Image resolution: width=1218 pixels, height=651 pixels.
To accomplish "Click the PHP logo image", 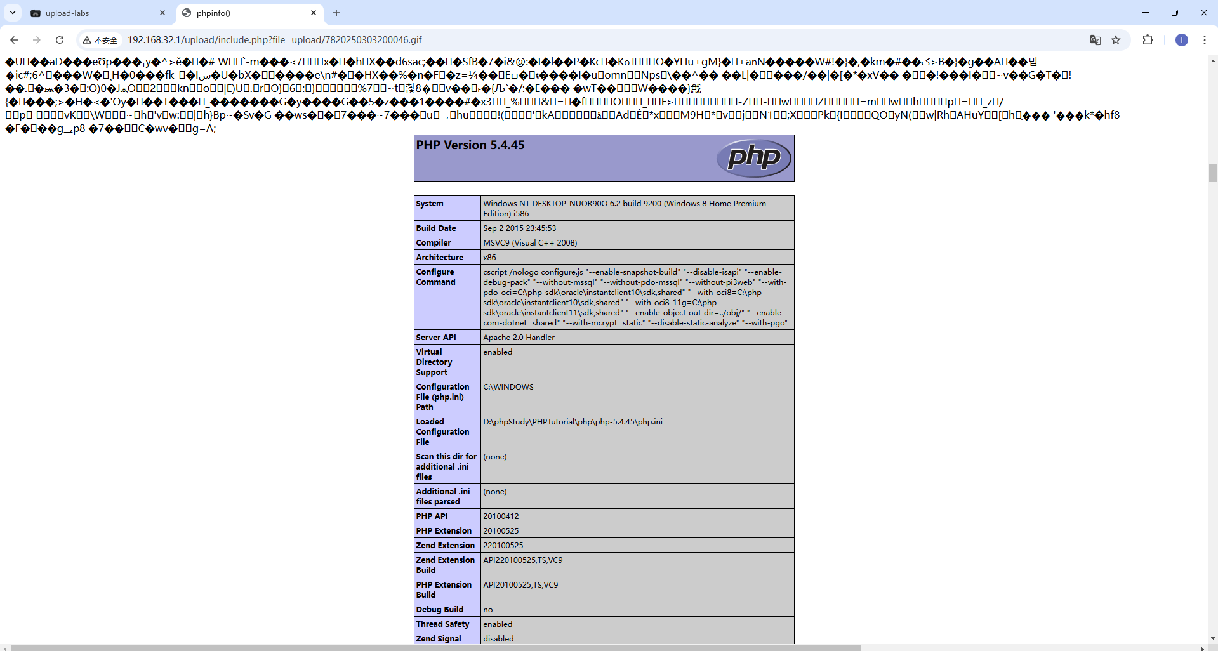I will [754, 158].
